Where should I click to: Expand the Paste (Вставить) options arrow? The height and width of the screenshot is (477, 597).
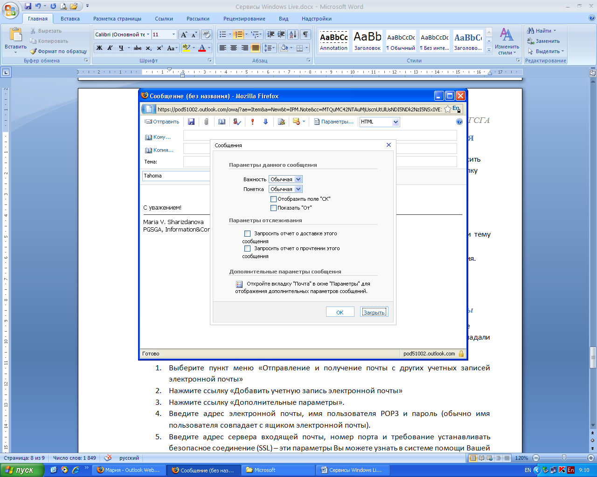pyautogui.click(x=15, y=52)
